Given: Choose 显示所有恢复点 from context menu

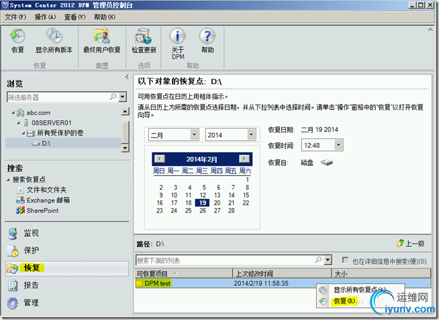Looking at the screenshot, I should coord(360,290).
